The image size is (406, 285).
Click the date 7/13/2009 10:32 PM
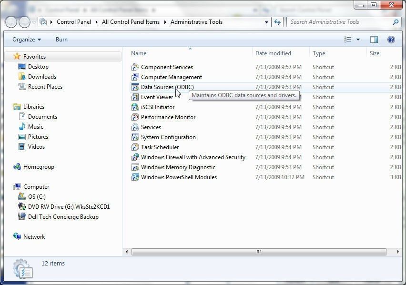280,177
